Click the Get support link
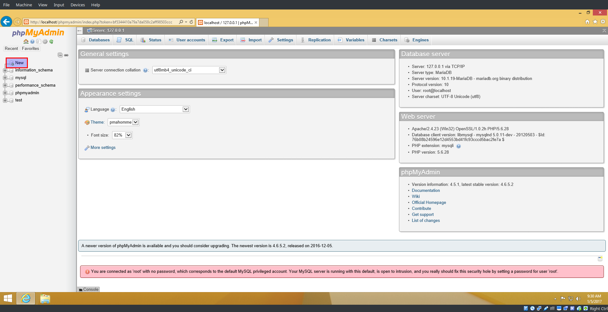The width and height of the screenshot is (608, 312). point(422,215)
